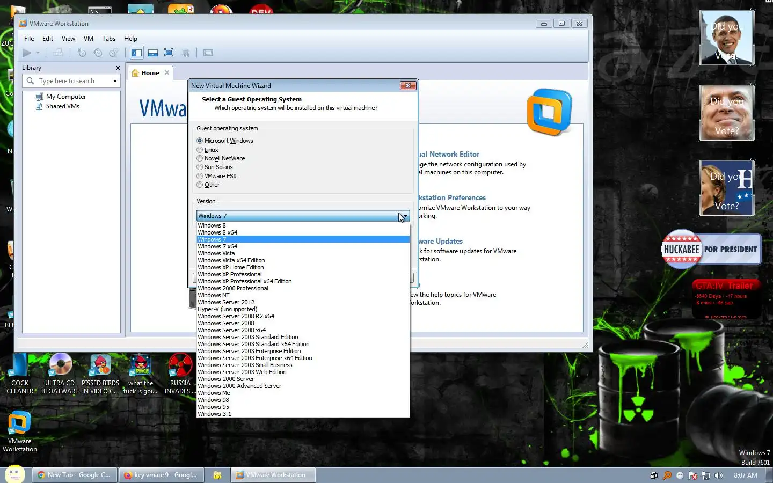Open the Tabs menu
Image resolution: width=773 pixels, height=483 pixels.
pos(108,39)
